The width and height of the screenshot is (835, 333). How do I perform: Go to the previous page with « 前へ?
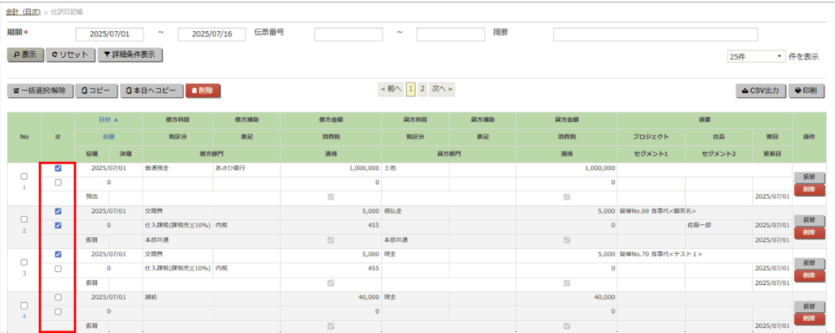click(x=391, y=89)
